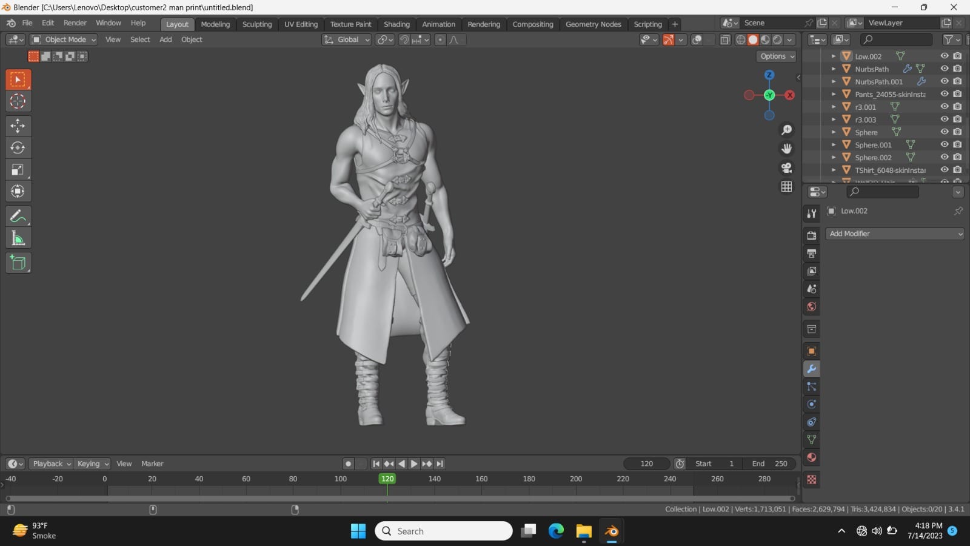This screenshot has height=546, width=970.
Task: Activate the Add Cube tool
Action: pyautogui.click(x=18, y=263)
